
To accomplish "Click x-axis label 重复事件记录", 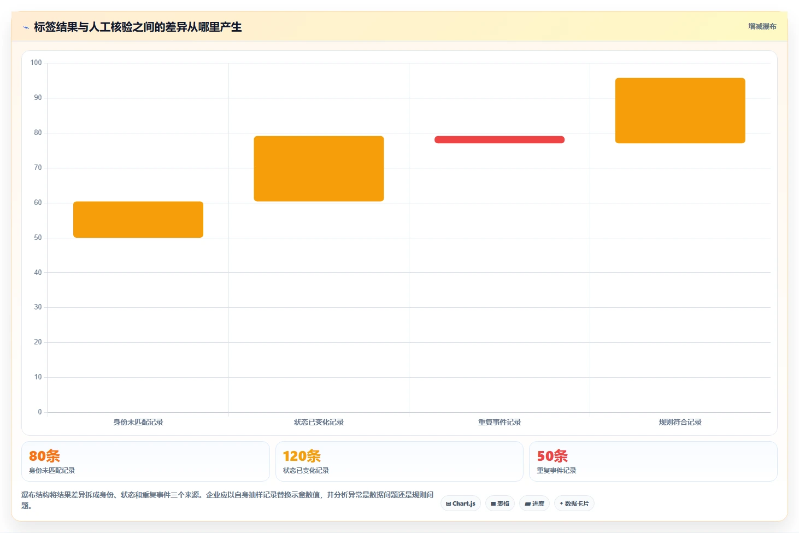I will [500, 422].
